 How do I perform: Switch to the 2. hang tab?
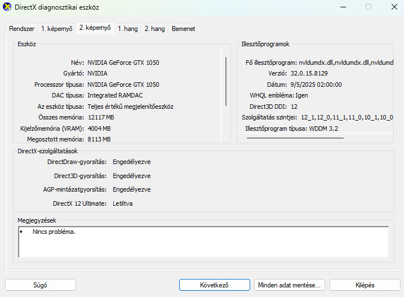coord(154,29)
